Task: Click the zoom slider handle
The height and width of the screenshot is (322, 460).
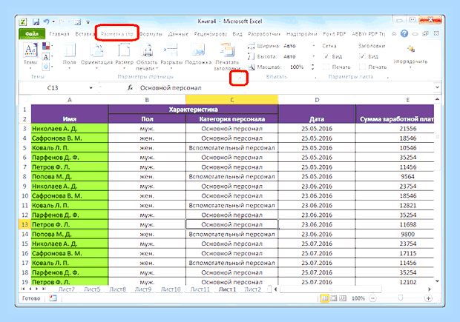Action: click(x=401, y=298)
